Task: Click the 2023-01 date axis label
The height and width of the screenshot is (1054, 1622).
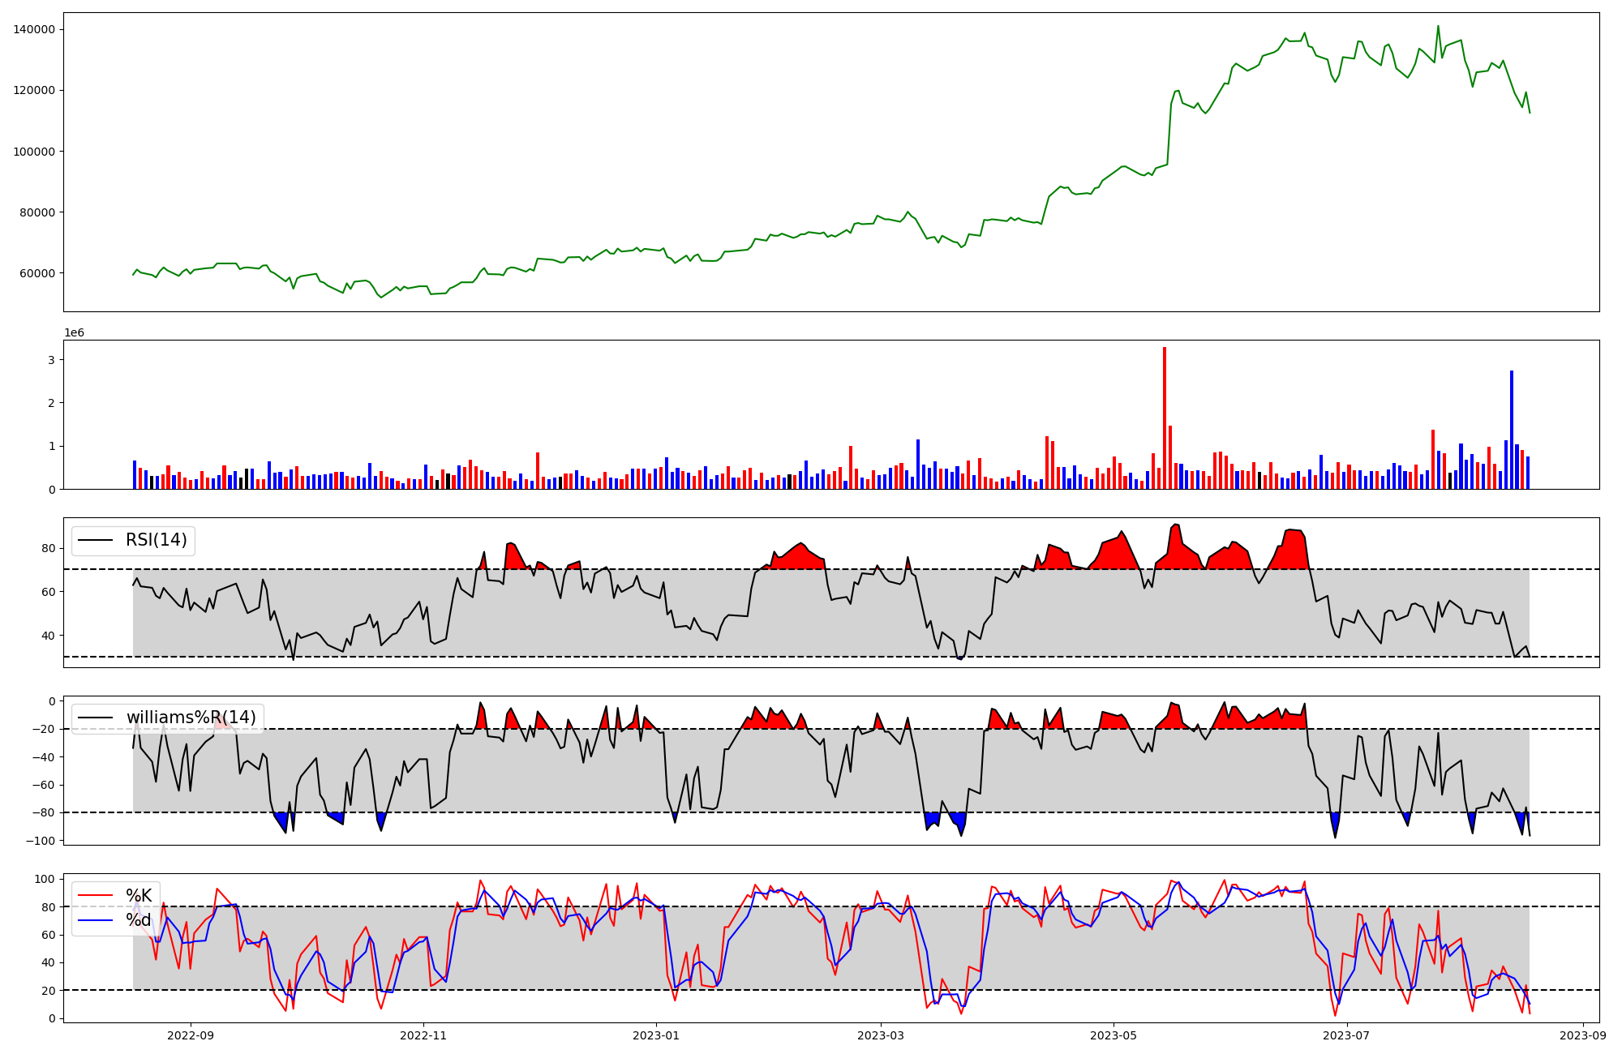Action: (x=655, y=1035)
